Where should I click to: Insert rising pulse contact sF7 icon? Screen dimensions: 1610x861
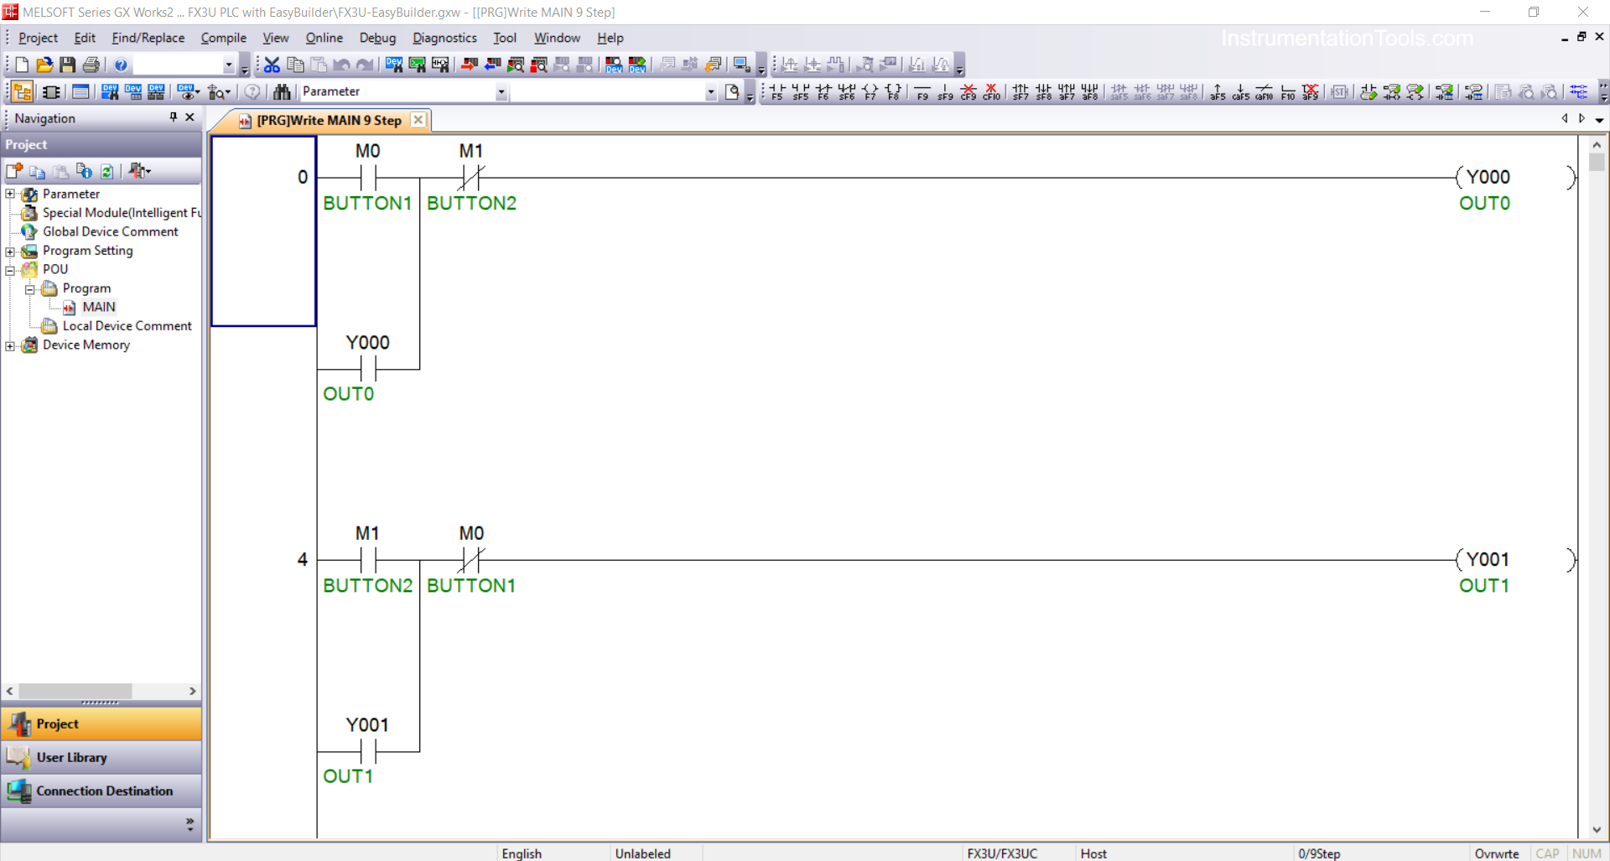point(1021,91)
